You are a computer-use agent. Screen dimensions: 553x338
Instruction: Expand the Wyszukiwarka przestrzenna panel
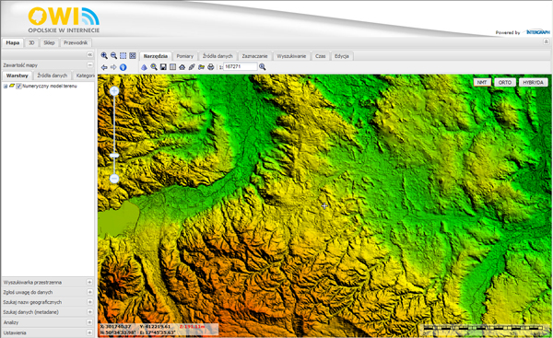point(89,282)
